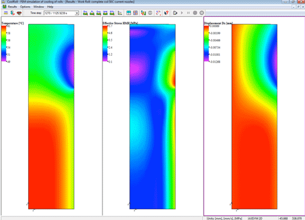The height and width of the screenshot is (220, 305).
Task: Expand the Time step dropdown arrow
Action: click(x=77, y=13)
